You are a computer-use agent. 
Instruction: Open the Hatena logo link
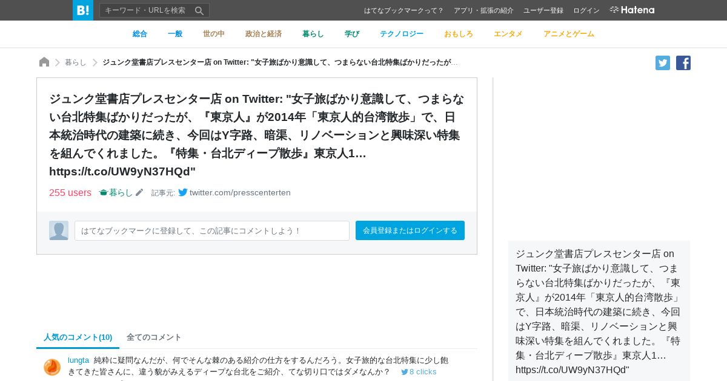pos(632,10)
